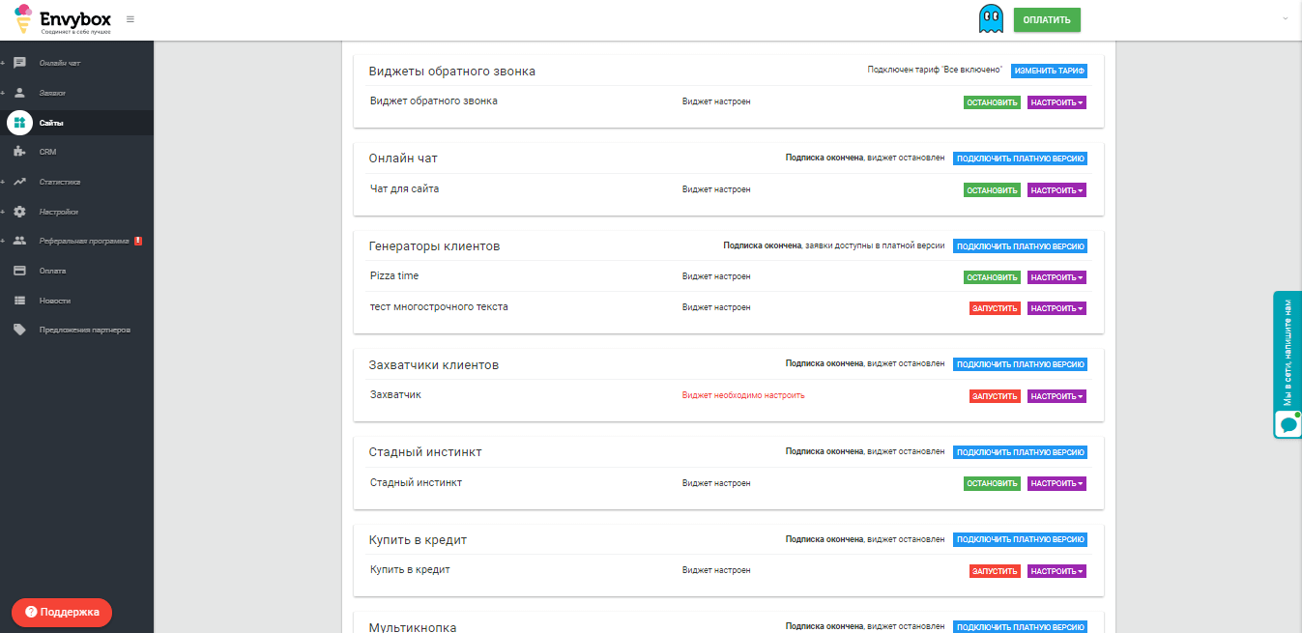Image resolution: width=1302 pixels, height=633 pixels.
Task: Open CRM via its puzzle piece icon
Action: 19,152
